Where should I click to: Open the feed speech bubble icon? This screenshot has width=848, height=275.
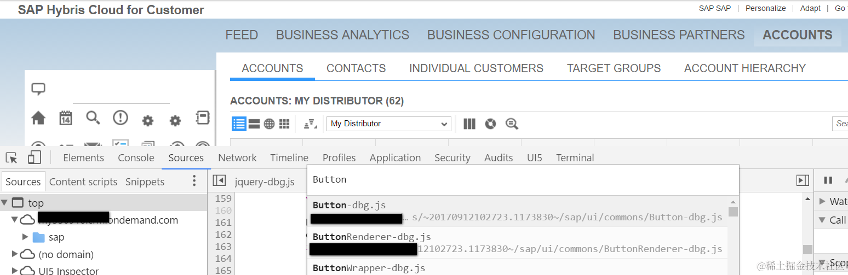(38, 89)
